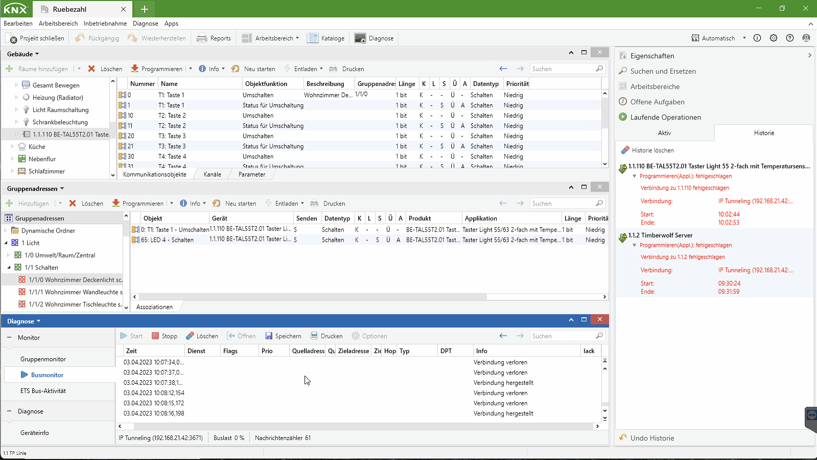This screenshot has height=460, width=817.
Task: Collapse the 1/1 Schalten group
Action: pyautogui.click(x=9, y=267)
